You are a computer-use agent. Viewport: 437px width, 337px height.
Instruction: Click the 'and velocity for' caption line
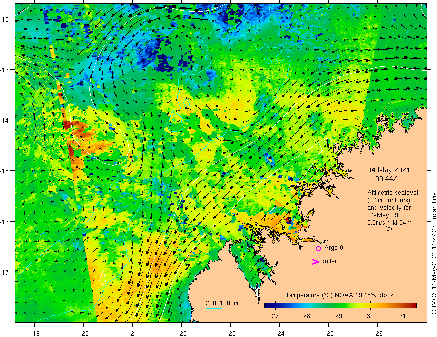coord(389,208)
